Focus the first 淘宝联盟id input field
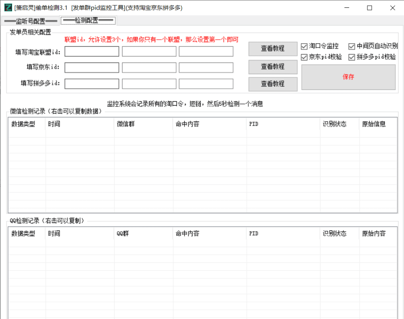The height and width of the screenshot is (319, 404). pyautogui.click(x=92, y=51)
